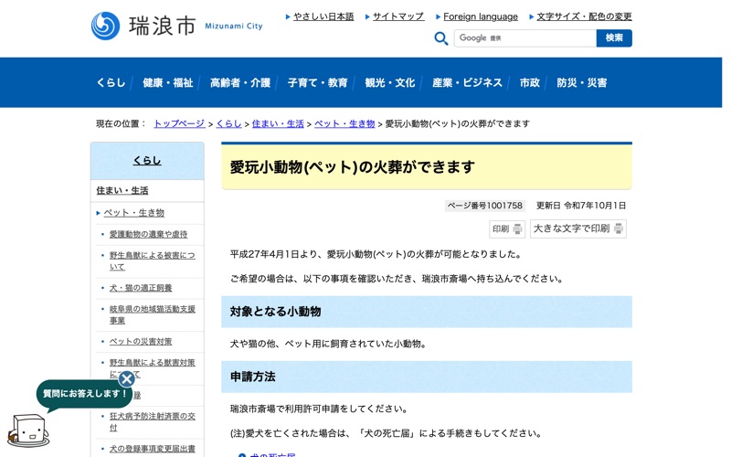Open 文字サイズ・配色の変更 link

584,16
